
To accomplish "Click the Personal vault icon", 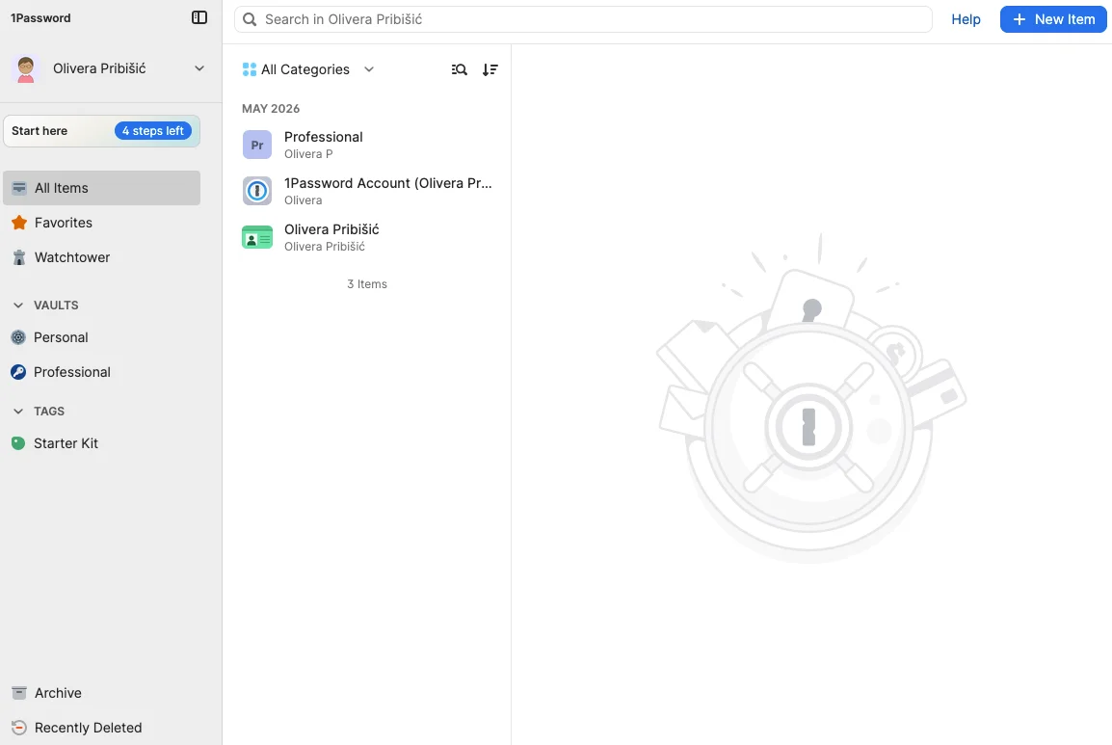I will pyautogui.click(x=18, y=337).
